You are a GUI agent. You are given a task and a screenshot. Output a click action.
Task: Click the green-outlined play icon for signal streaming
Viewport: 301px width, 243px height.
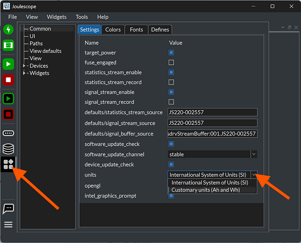pyautogui.click(x=8, y=99)
